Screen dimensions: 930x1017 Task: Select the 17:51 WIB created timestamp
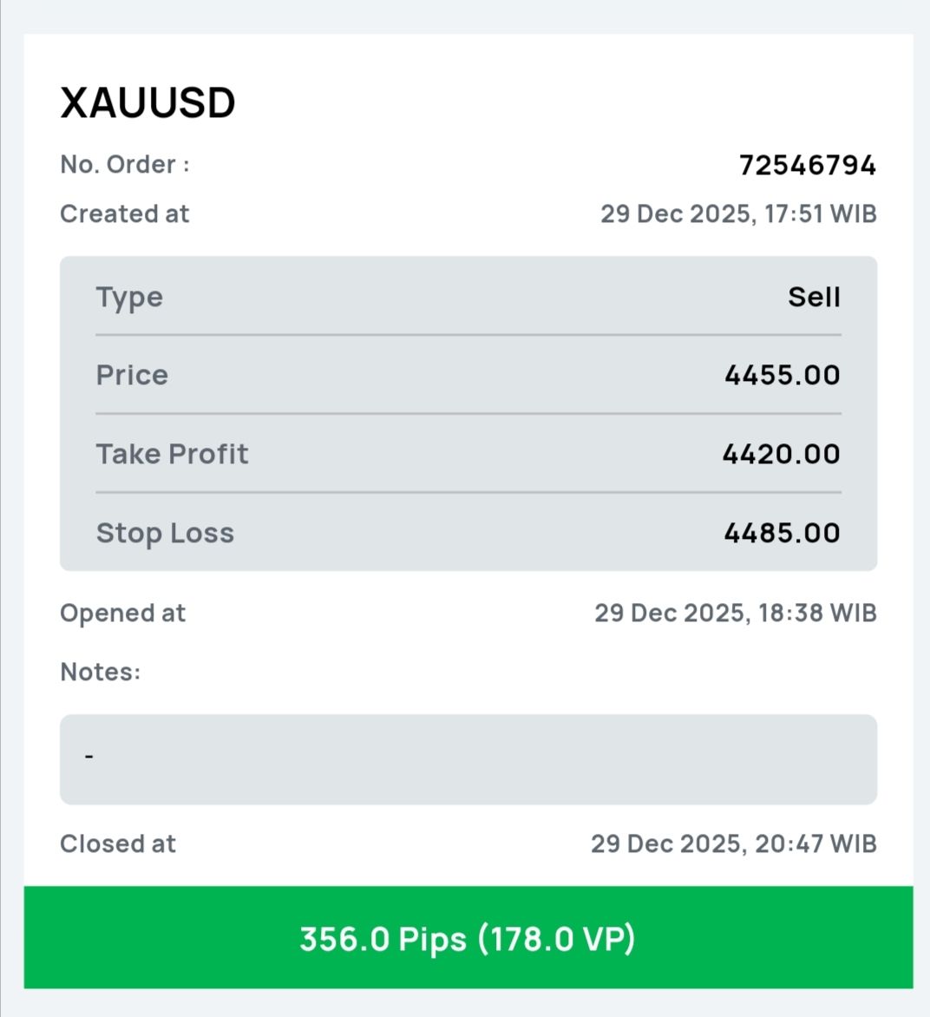coord(738,213)
